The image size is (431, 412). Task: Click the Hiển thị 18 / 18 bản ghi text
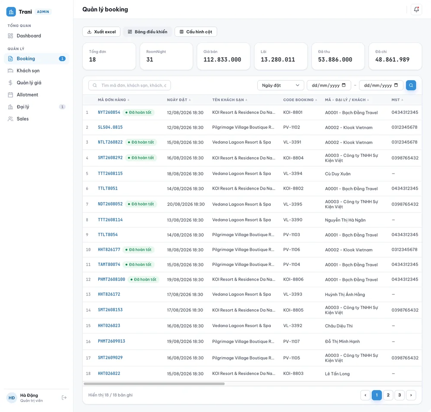(110, 395)
